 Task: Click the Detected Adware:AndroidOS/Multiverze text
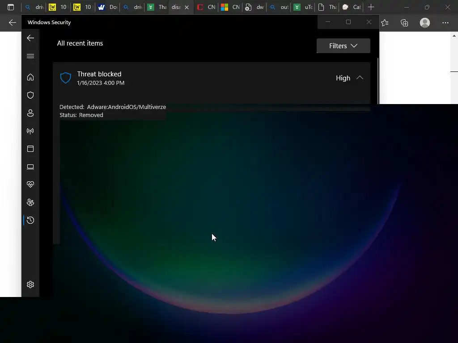click(x=113, y=107)
